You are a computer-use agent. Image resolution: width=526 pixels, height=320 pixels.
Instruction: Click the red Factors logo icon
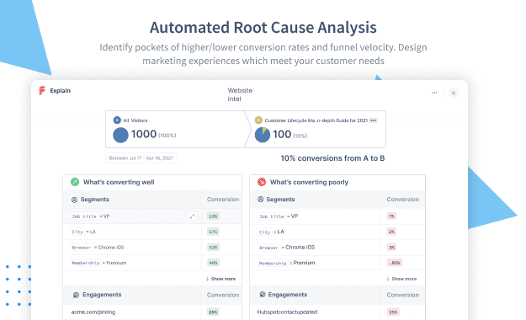click(x=42, y=90)
